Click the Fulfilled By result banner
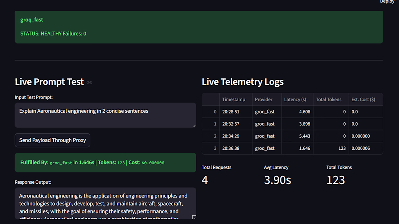This screenshot has width=399, height=224. point(105,162)
